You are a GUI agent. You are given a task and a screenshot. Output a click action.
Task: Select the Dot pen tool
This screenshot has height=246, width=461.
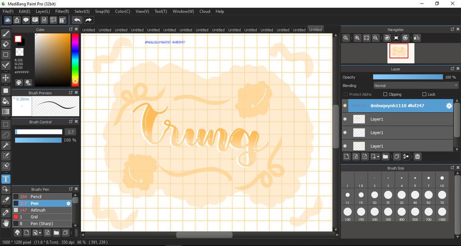point(5,65)
